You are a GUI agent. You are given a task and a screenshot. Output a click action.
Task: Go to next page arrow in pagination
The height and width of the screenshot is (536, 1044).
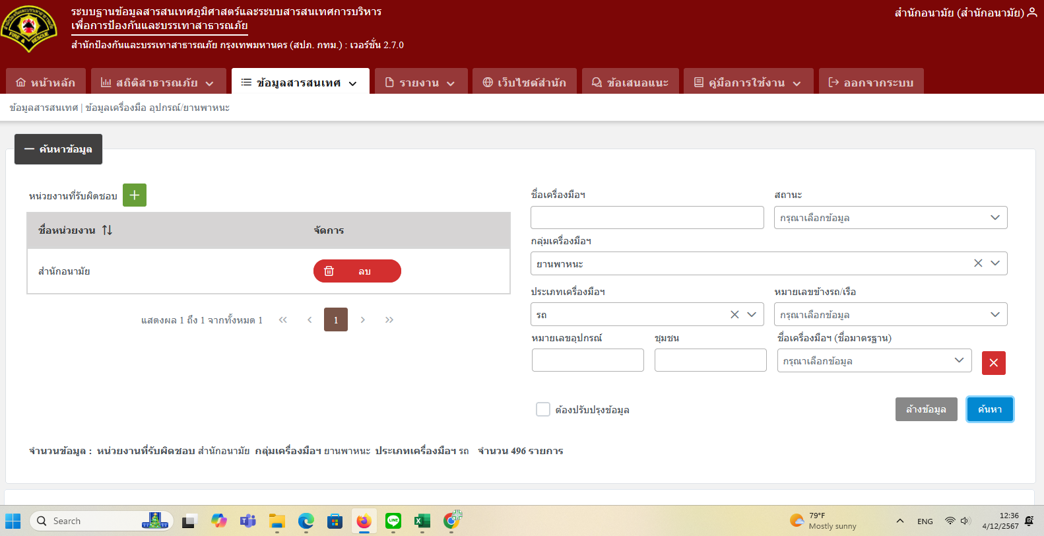[363, 320]
